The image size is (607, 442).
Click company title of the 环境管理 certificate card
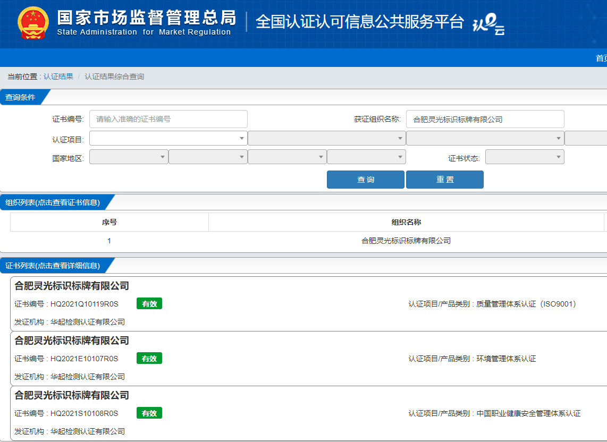(x=72, y=341)
